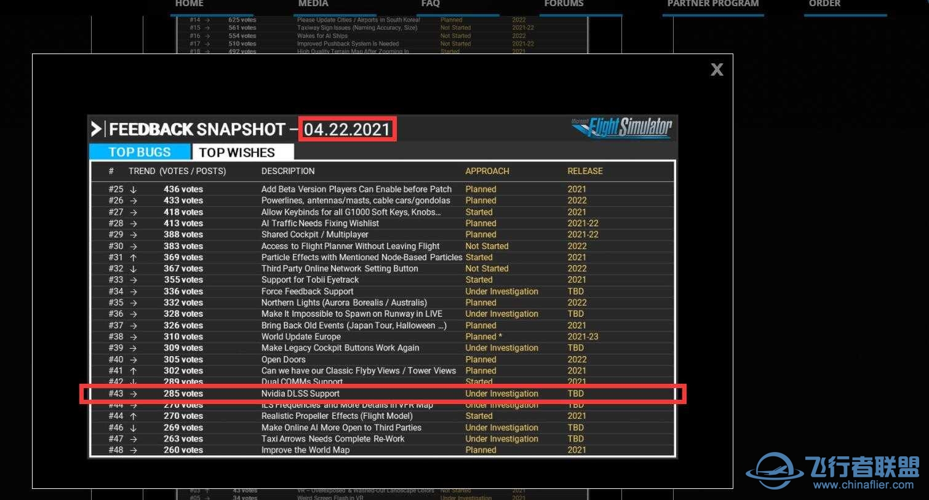
Task: Click the Feedback Snapshot image thumbnail
Action: coord(382,287)
